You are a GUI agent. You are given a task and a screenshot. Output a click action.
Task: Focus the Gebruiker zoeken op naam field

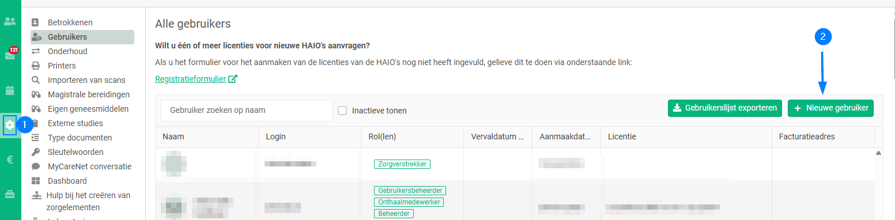pos(247,111)
